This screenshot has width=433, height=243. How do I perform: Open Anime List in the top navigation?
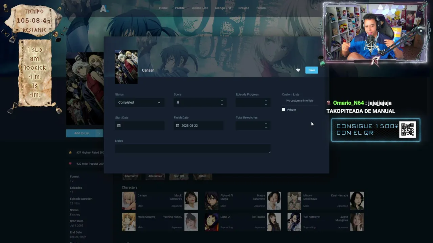pyautogui.click(x=200, y=8)
